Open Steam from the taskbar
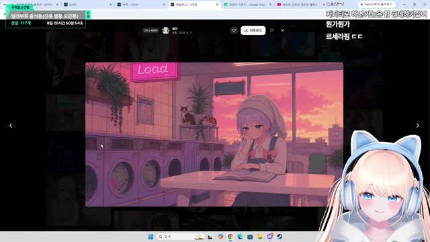The width and height of the screenshot is (430, 242). click(279, 237)
